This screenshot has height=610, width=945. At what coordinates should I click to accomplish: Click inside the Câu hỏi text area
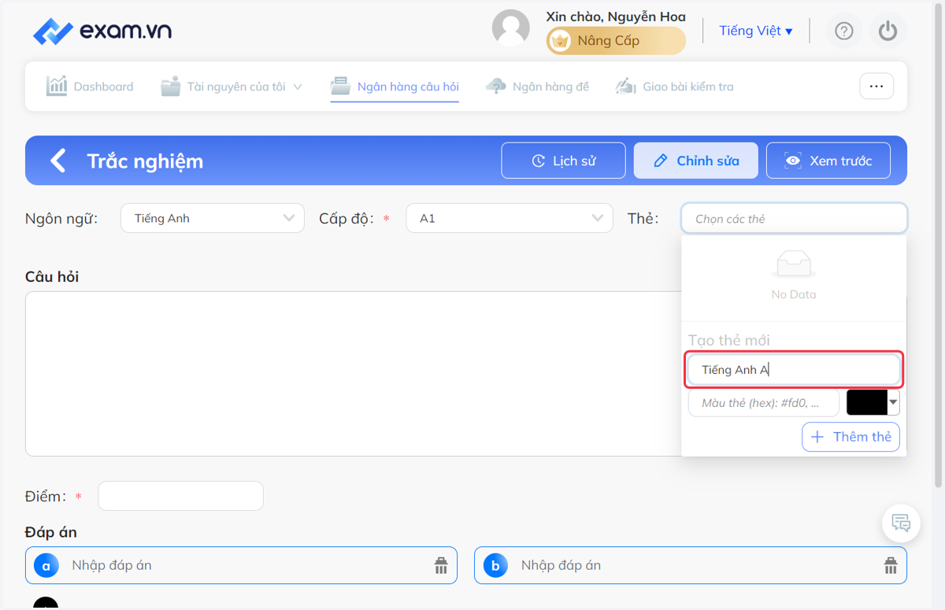353,374
